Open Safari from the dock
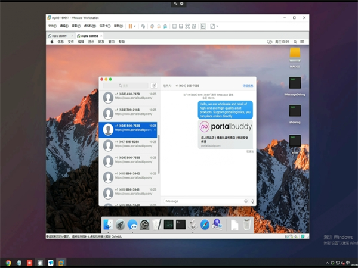This screenshot has width=358, height=268. point(205,225)
